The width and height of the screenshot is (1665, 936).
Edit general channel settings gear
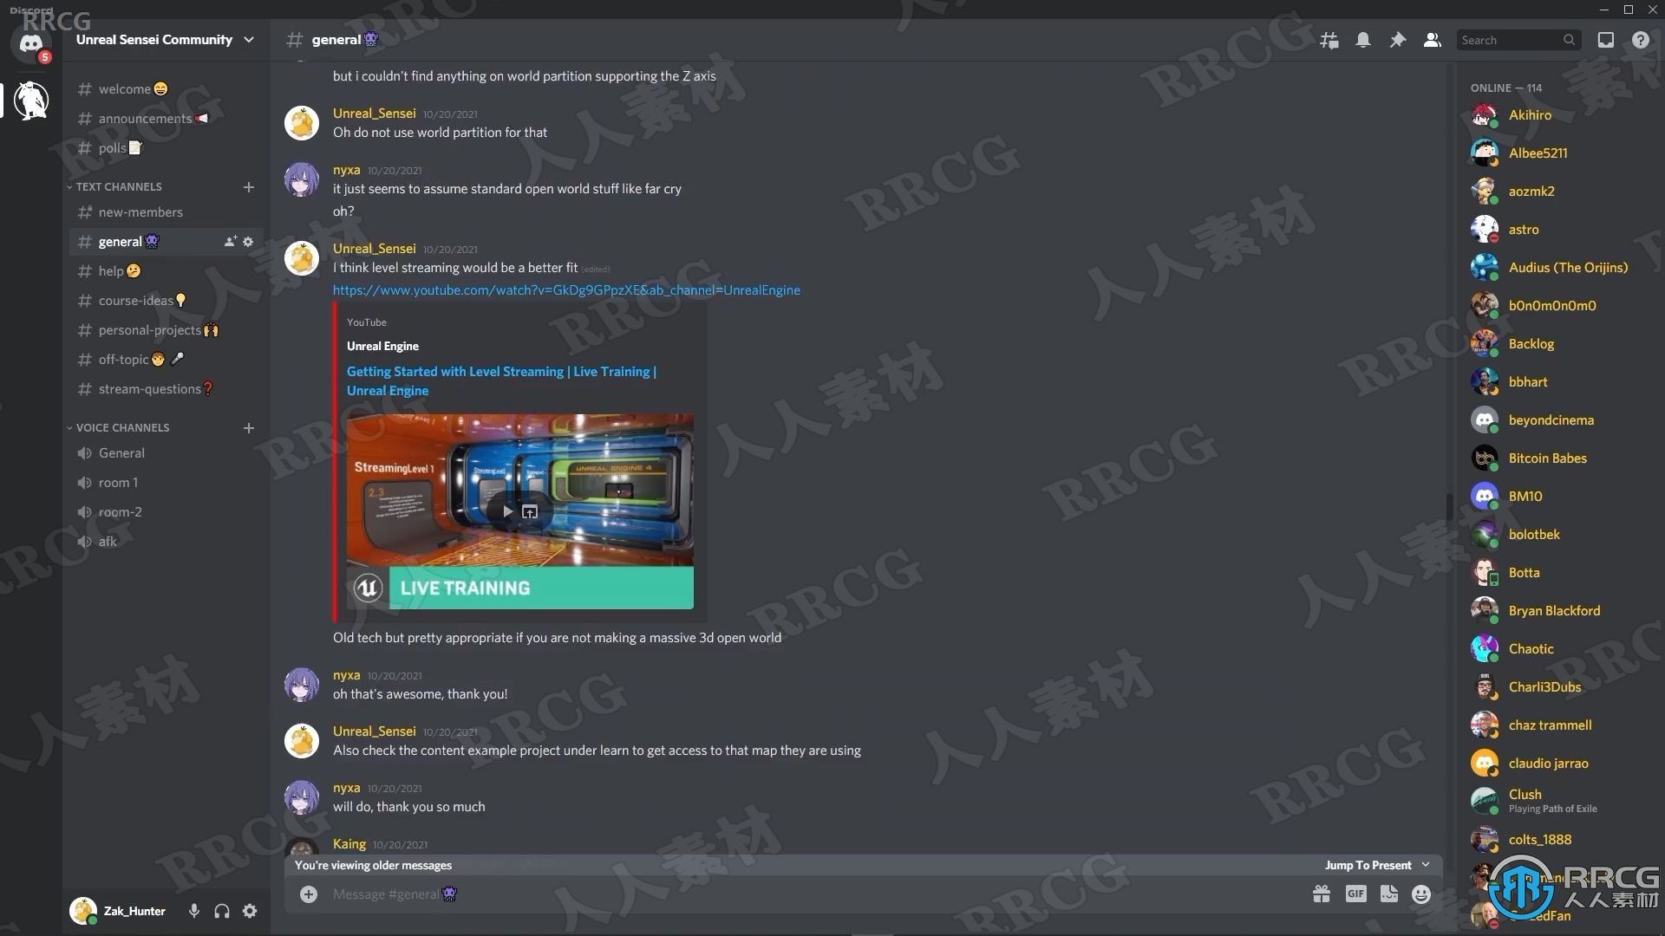(248, 242)
